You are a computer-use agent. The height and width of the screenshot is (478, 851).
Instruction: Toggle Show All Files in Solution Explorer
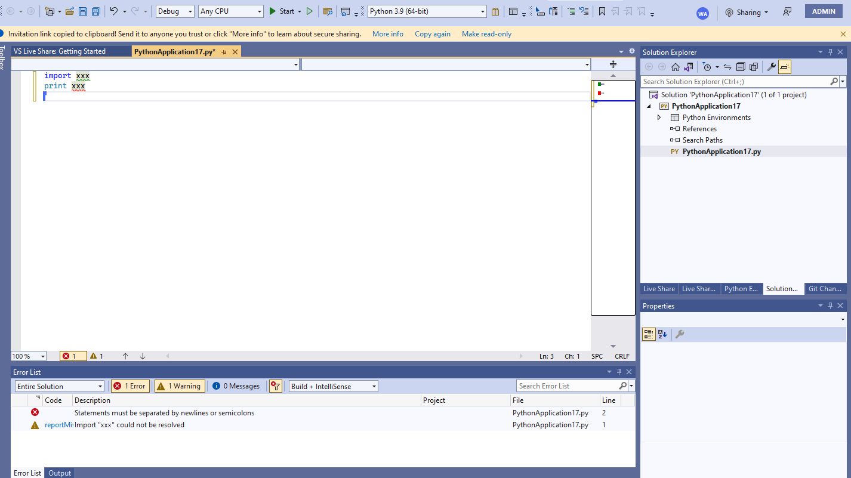pyautogui.click(x=754, y=67)
